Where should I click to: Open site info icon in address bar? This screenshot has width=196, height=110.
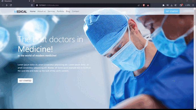coord(37,5)
